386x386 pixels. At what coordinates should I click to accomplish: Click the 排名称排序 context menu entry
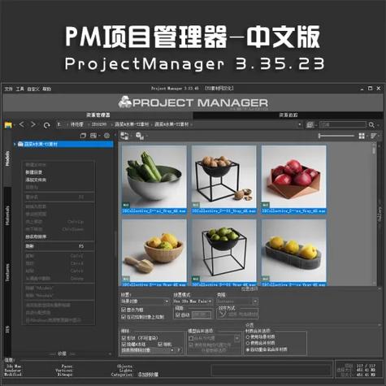pos(36,236)
